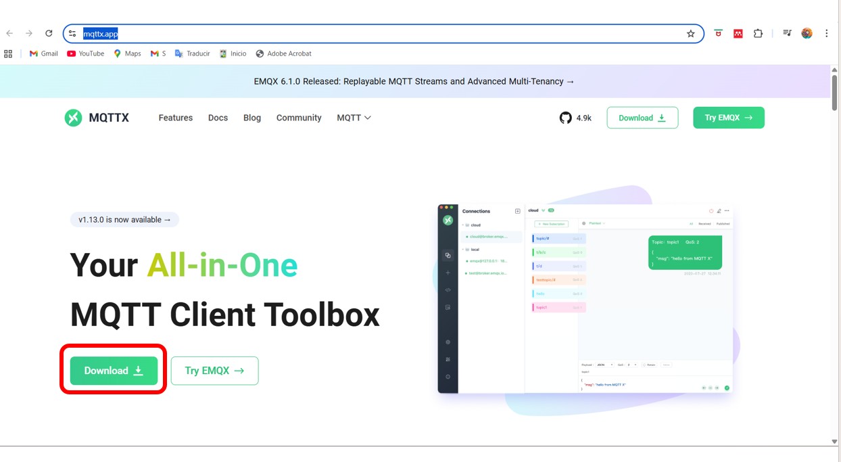The image size is (841, 462).
Task: Open the red square extension icon
Action: (x=738, y=33)
